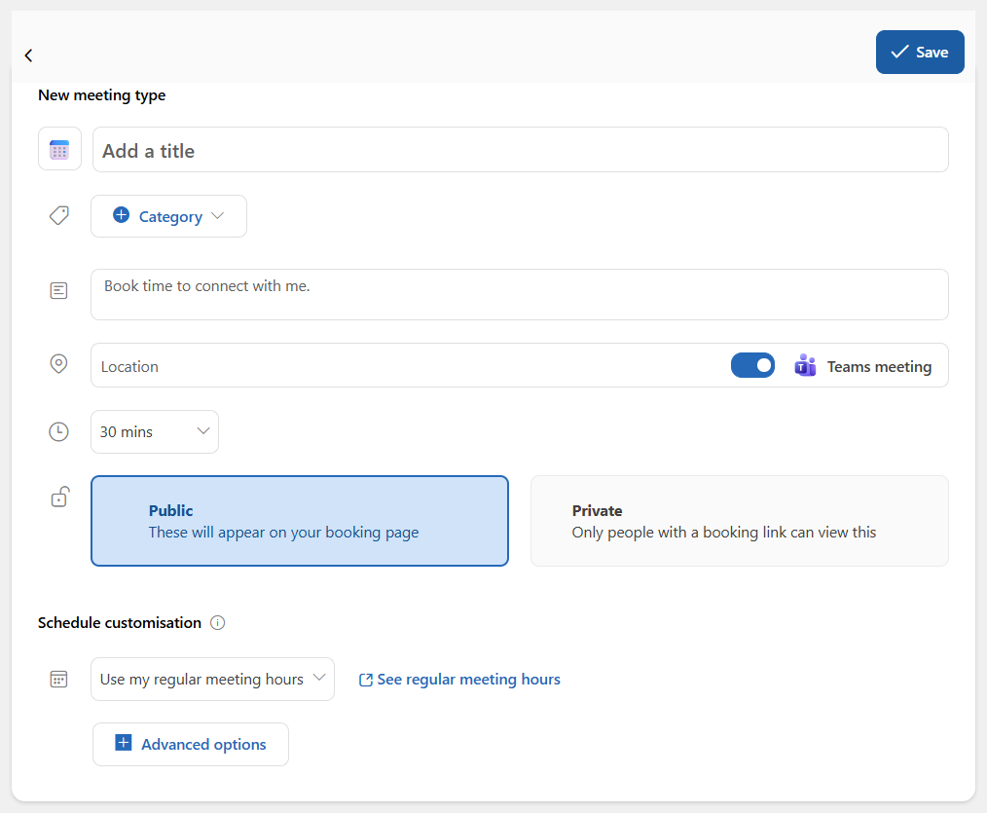This screenshot has height=813, width=987.
Task: Click the duration clock icon
Action: pos(58,431)
